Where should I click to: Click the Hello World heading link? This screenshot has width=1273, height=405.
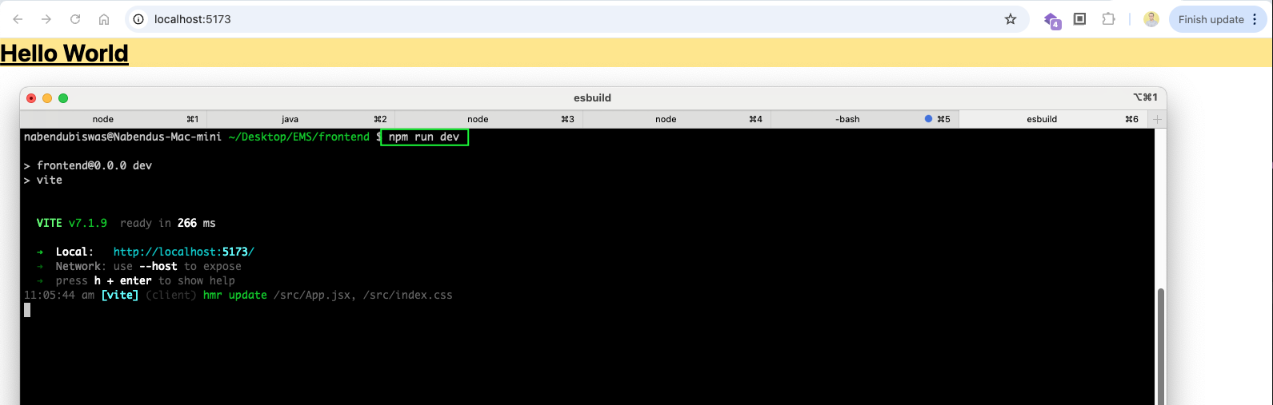point(64,53)
